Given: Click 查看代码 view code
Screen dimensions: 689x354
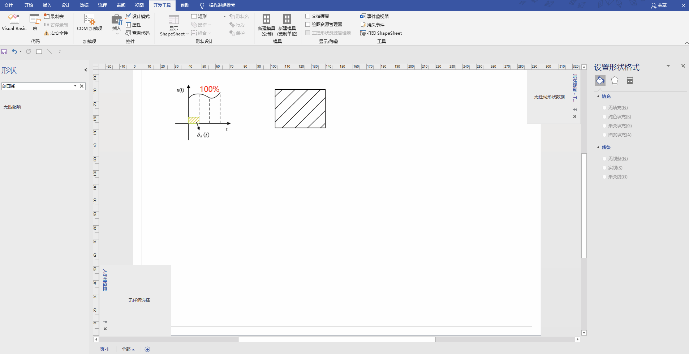Looking at the screenshot, I should click(137, 33).
